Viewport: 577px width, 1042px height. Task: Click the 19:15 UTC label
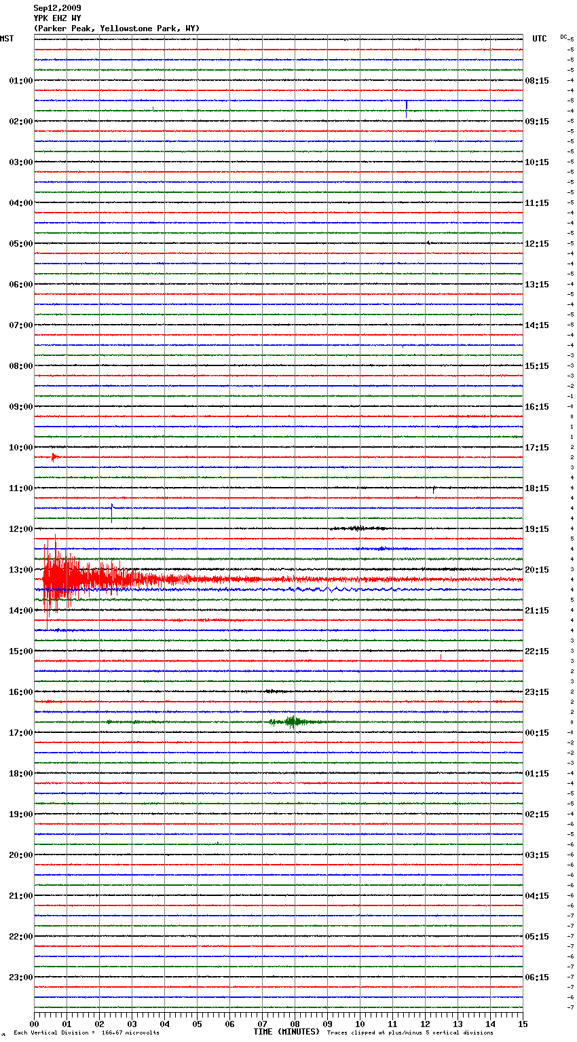tap(537, 529)
